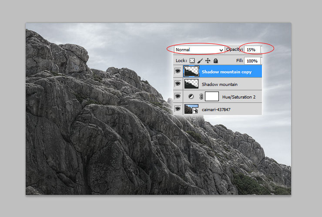Hide the Shadow mountain layer

pyautogui.click(x=178, y=84)
